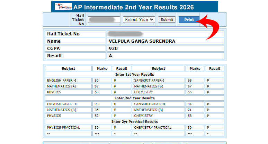
Task: Select the student name VELPULA GANGA SURENDRA
Action: point(142,41)
